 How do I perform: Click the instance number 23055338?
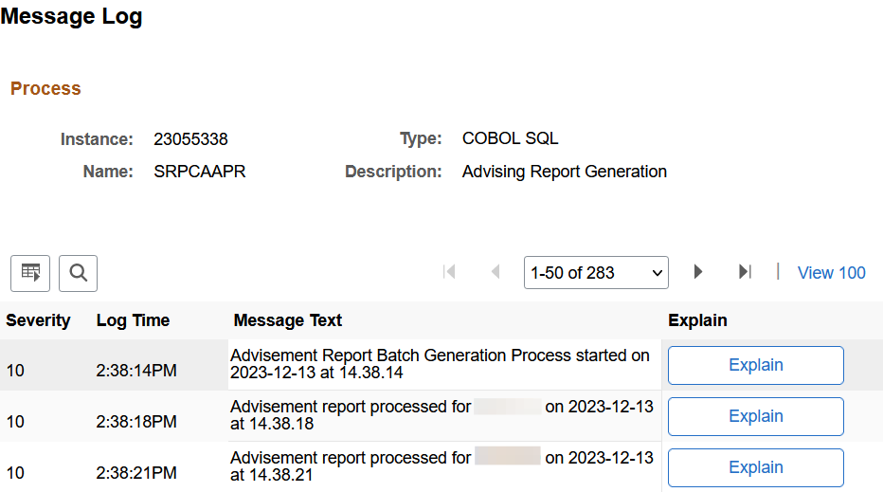coord(190,139)
